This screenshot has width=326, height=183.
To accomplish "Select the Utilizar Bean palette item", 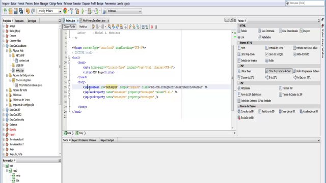I will 244,71.
